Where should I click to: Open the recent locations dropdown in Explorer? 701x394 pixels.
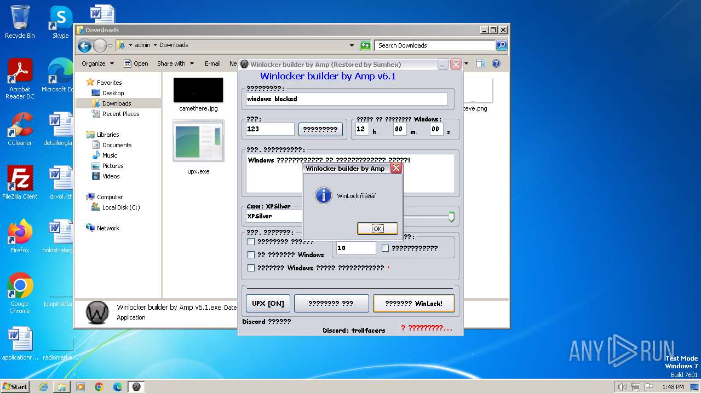(111, 45)
